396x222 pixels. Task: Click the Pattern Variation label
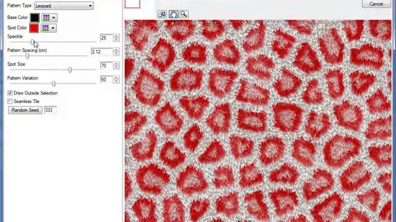[x=23, y=78]
